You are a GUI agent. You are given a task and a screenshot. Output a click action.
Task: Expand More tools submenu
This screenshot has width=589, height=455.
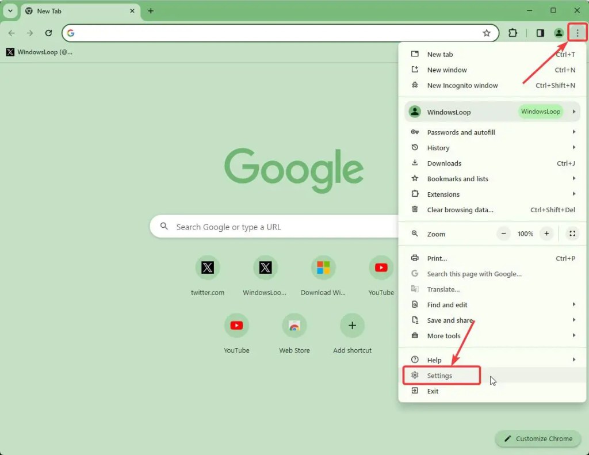click(492, 336)
